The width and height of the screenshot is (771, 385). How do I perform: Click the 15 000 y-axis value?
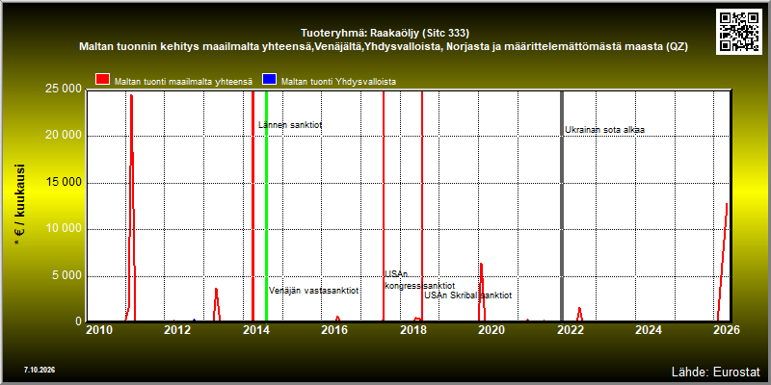(x=63, y=183)
